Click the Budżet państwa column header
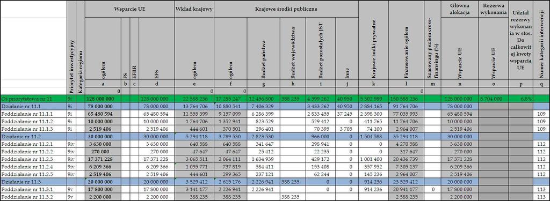This screenshot has width=550, height=201. click(263, 48)
